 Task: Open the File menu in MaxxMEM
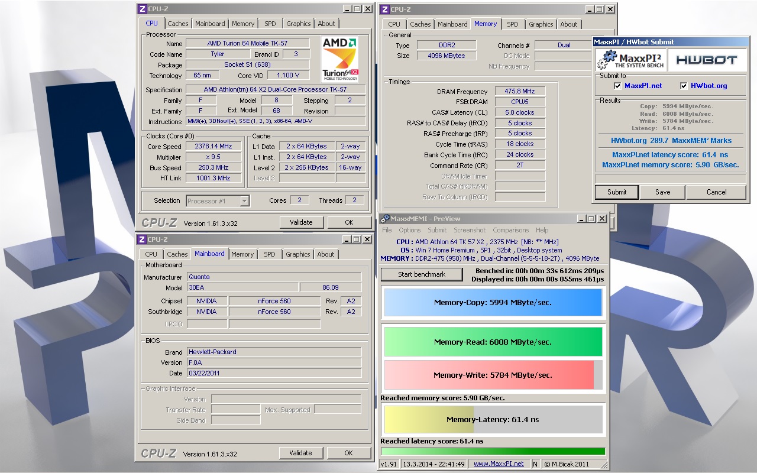pos(387,230)
